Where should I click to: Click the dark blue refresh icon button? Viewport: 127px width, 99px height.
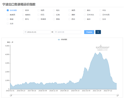tap(98, 32)
